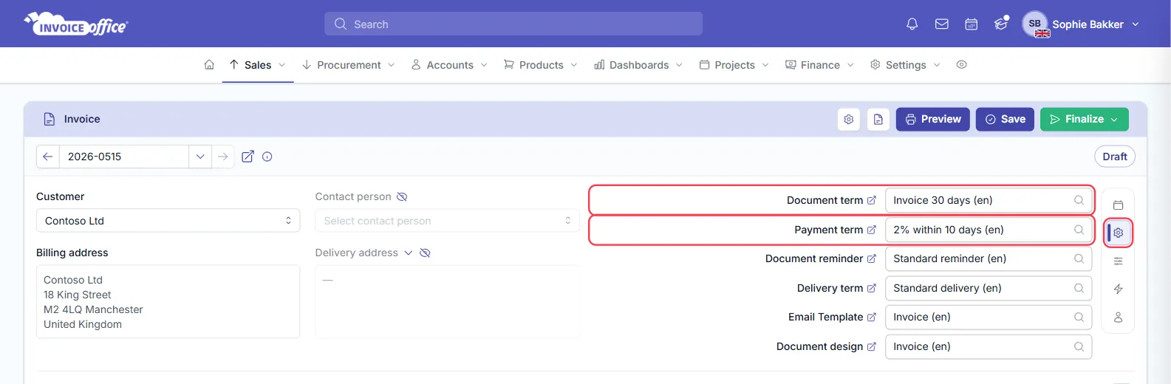Search Delivery term lookup magnifier
The image size is (1171, 384).
(x=1079, y=288)
